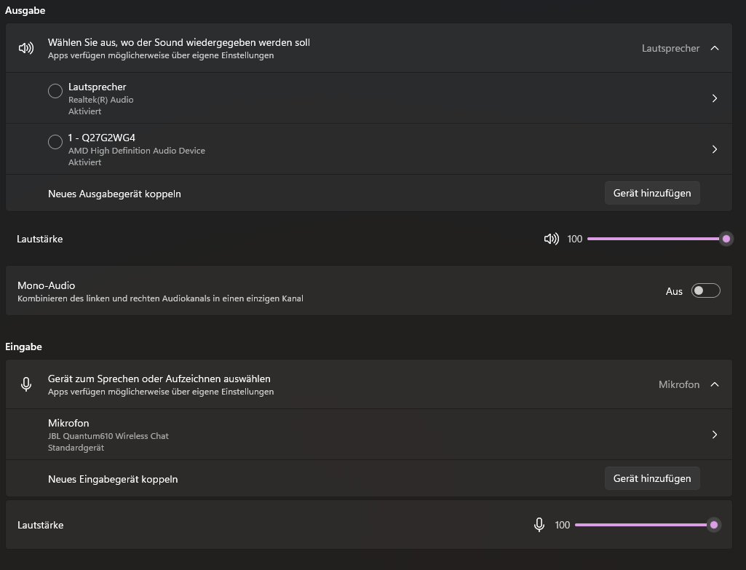Viewport: 746px width, 570px height.
Task: Click Gerät hinzufügen for input devices
Action: point(651,478)
